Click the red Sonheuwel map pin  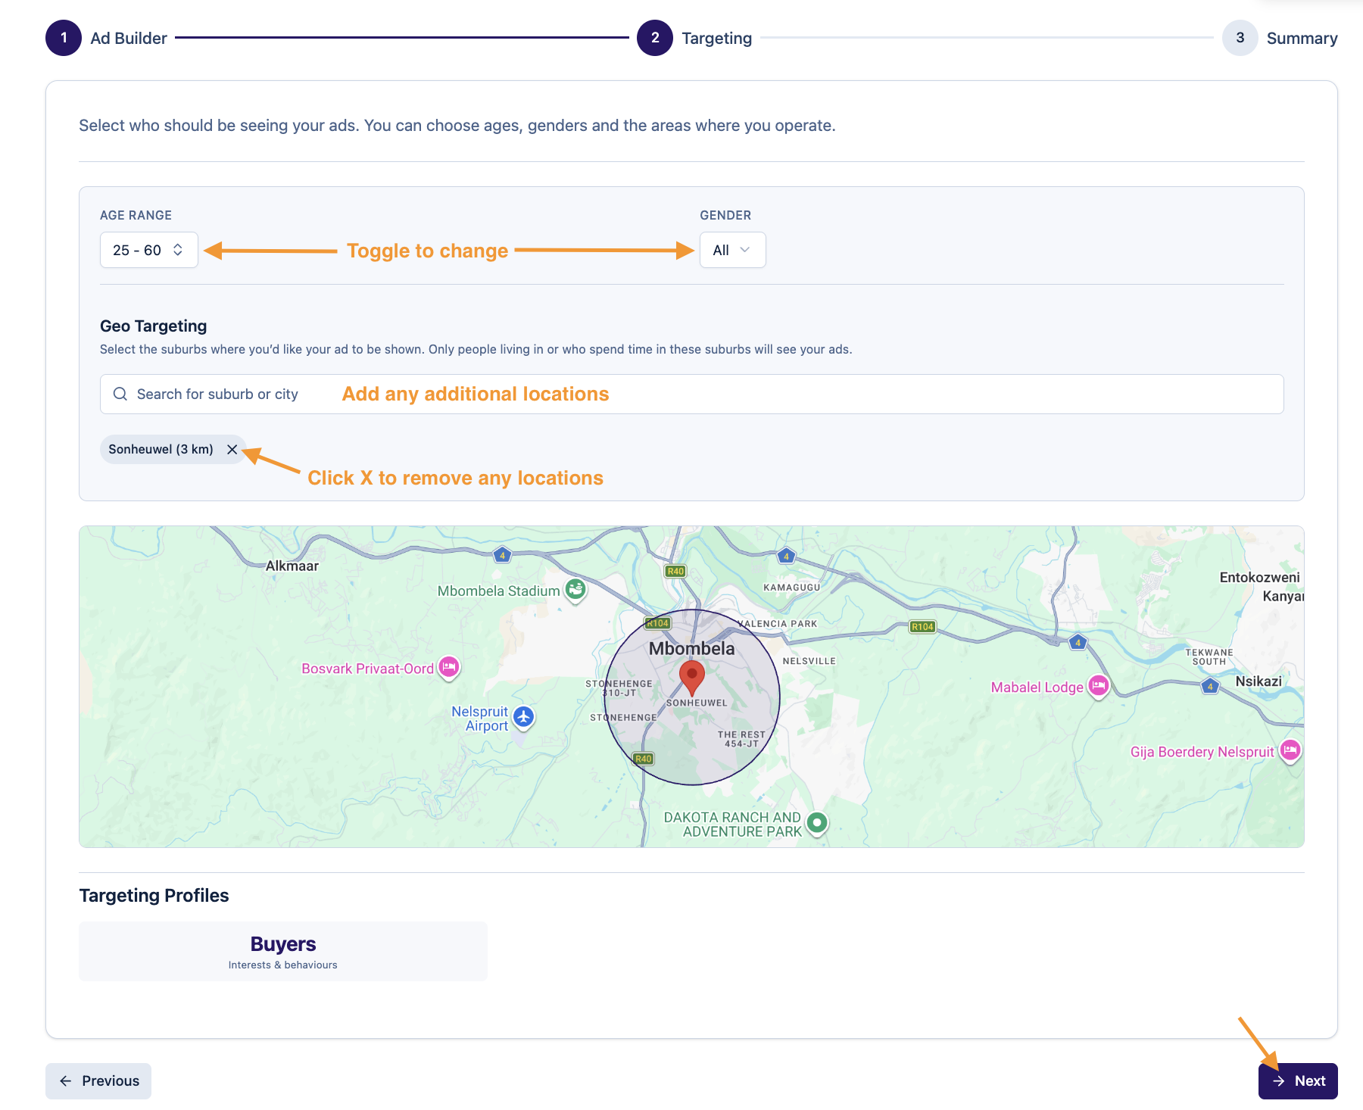point(691,675)
